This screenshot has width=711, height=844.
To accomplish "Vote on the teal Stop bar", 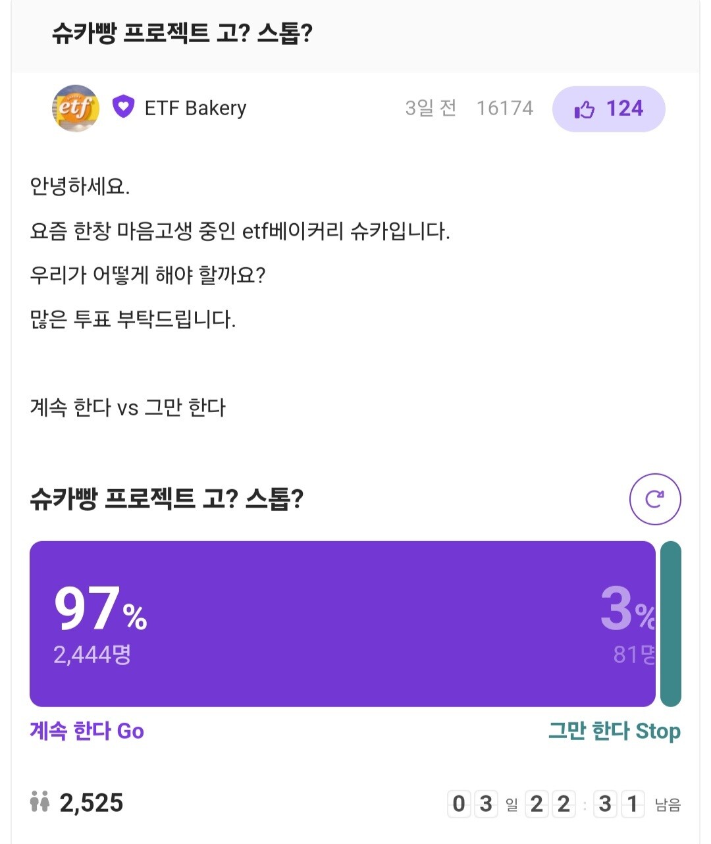I will coord(670,623).
